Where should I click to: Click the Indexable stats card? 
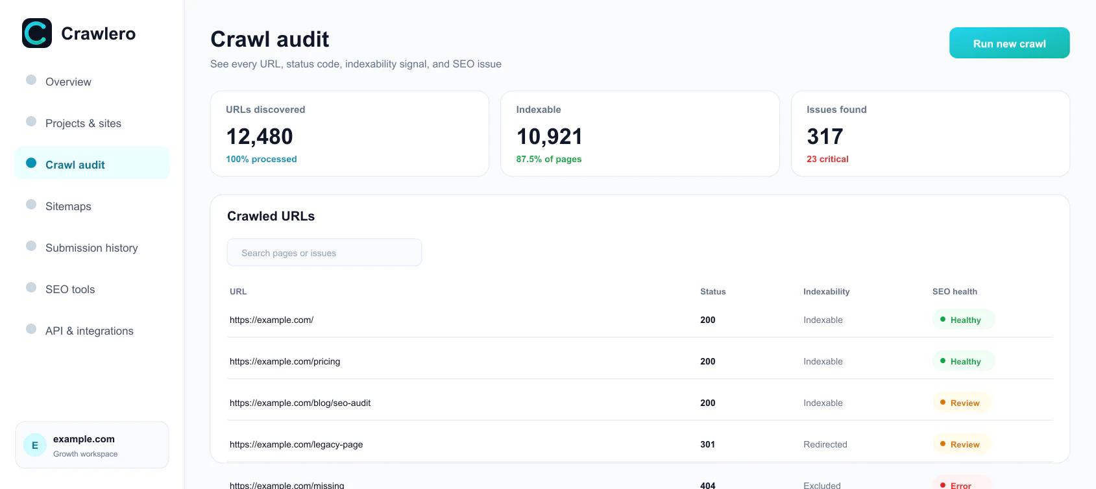click(x=640, y=134)
